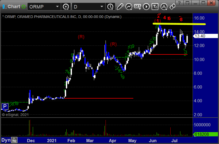Image resolution: width=219 pixels, height=144 pixels.
Task: Toggle the green symbol link circle
Action: (x=24, y=7)
